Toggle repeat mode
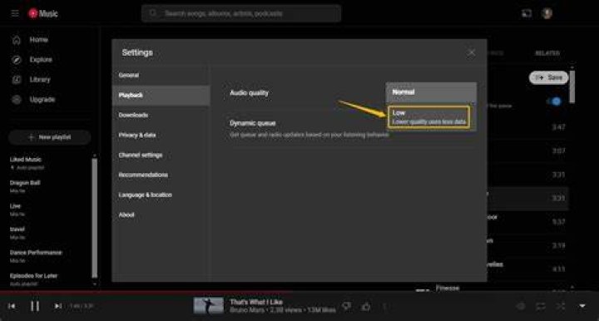599x321 pixels. point(541,307)
